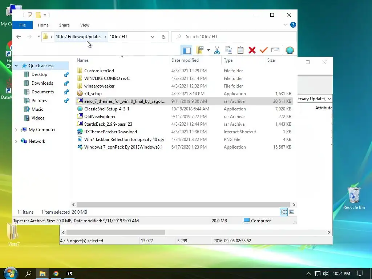Sort by the Size column header

[x=279, y=60]
